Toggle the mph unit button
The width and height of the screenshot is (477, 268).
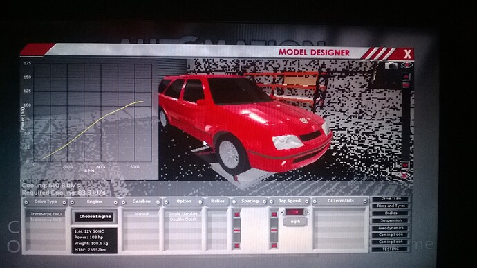(x=295, y=222)
